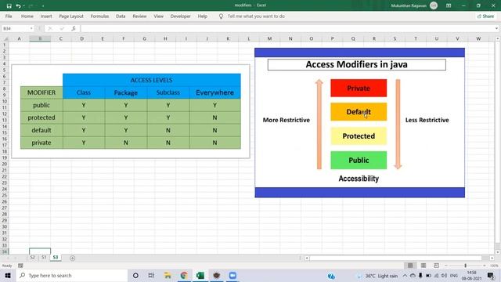Image resolution: width=501 pixels, height=282 pixels.
Task: Switch to Normal view icon
Action: click(x=410, y=266)
